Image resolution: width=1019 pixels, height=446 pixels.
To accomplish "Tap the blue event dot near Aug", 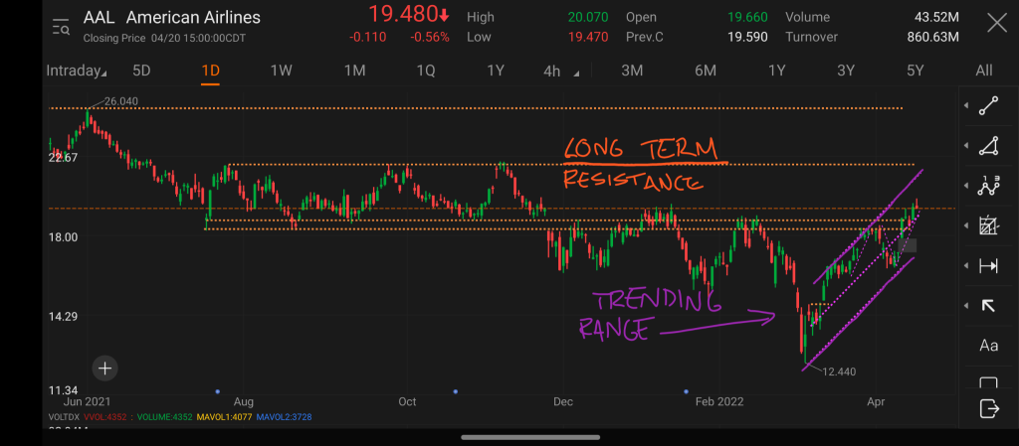I will [217, 391].
